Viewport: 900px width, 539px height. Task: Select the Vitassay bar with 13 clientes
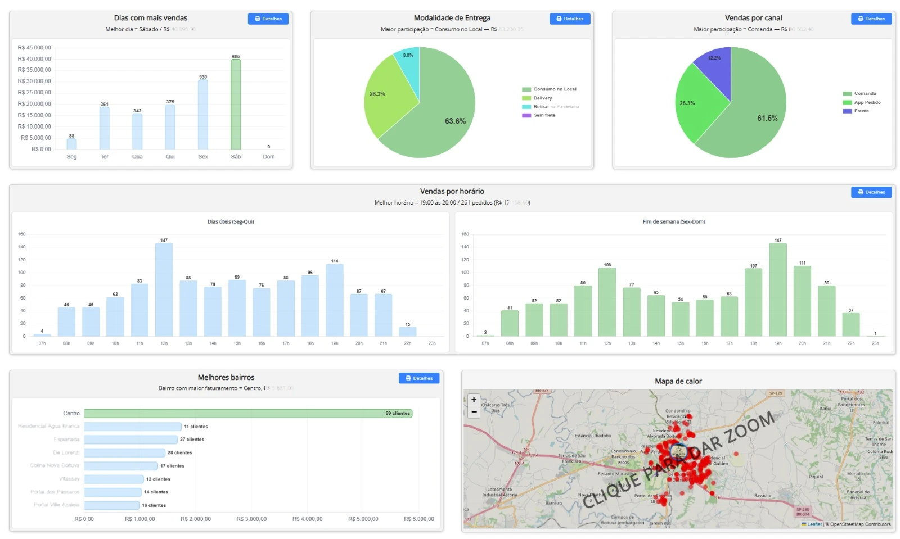pyautogui.click(x=114, y=479)
